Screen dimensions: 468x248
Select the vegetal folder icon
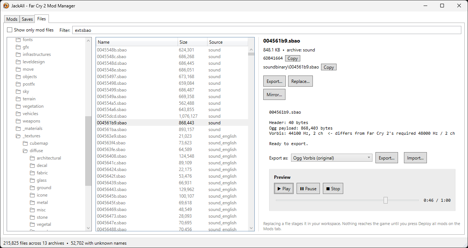point(32,224)
